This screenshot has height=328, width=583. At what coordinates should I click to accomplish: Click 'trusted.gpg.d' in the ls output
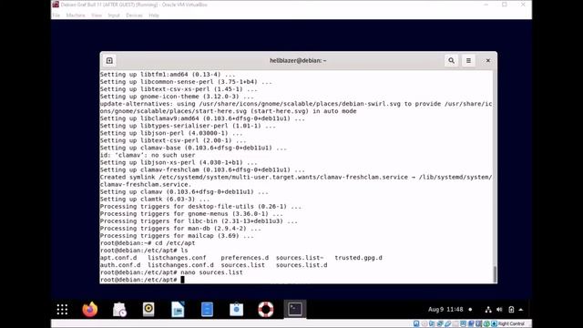coord(358,258)
